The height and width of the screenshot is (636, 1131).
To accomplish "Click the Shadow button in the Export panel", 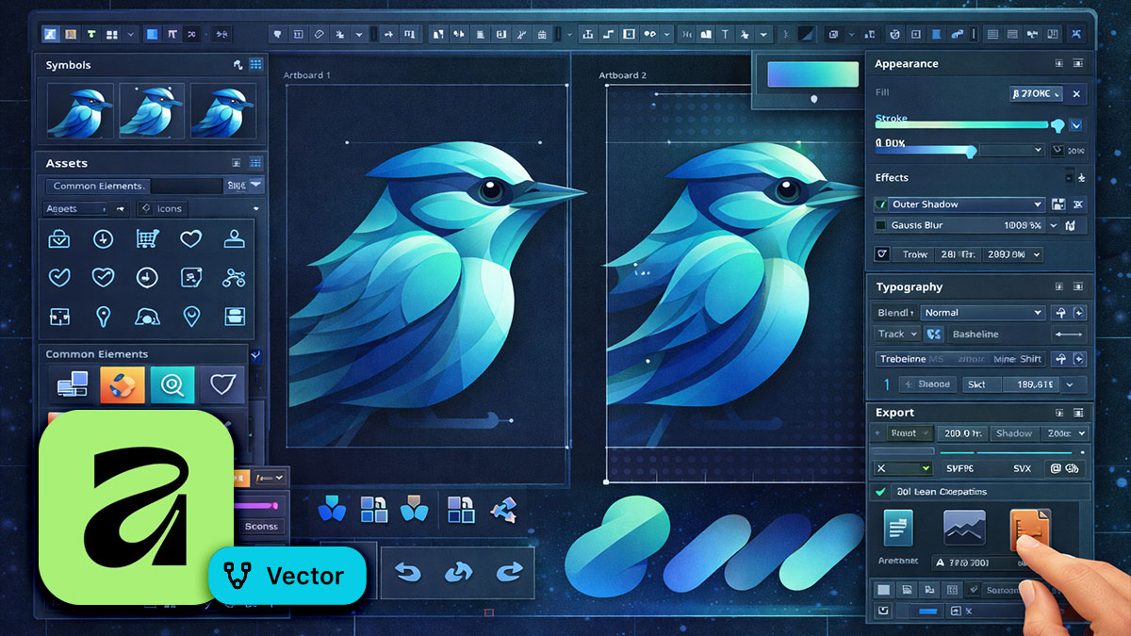I will pos(1014,432).
